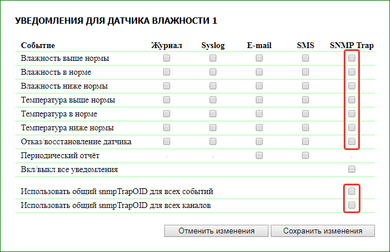This screenshot has width=390, height=252.
Task: Enable Syslog for Отказ/восстановление датчика
Action: (x=213, y=141)
